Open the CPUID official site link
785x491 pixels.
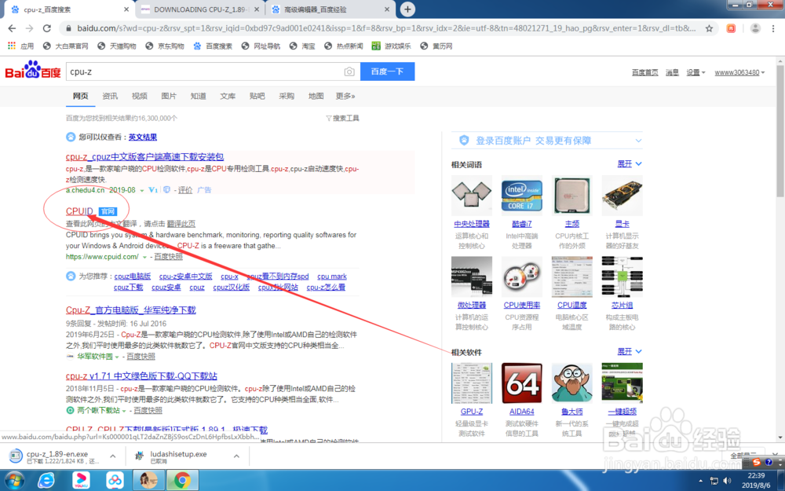coord(78,211)
